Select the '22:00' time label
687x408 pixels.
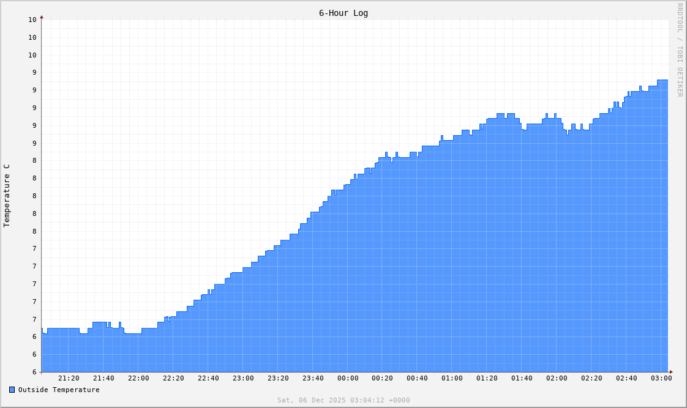tap(140, 379)
